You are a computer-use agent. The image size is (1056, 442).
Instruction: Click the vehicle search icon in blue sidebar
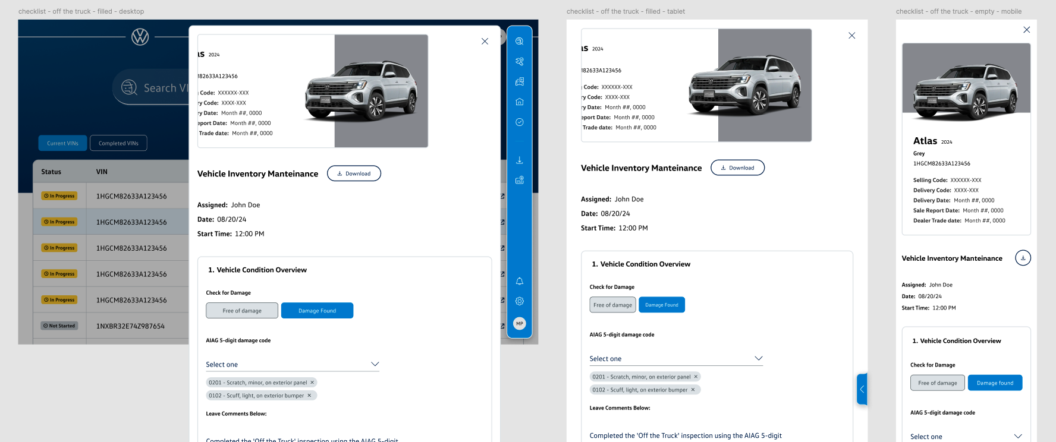click(x=519, y=41)
